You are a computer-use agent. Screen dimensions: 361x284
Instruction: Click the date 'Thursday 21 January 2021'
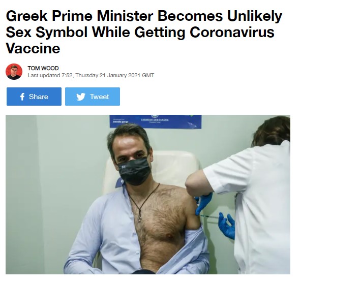(x=108, y=75)
